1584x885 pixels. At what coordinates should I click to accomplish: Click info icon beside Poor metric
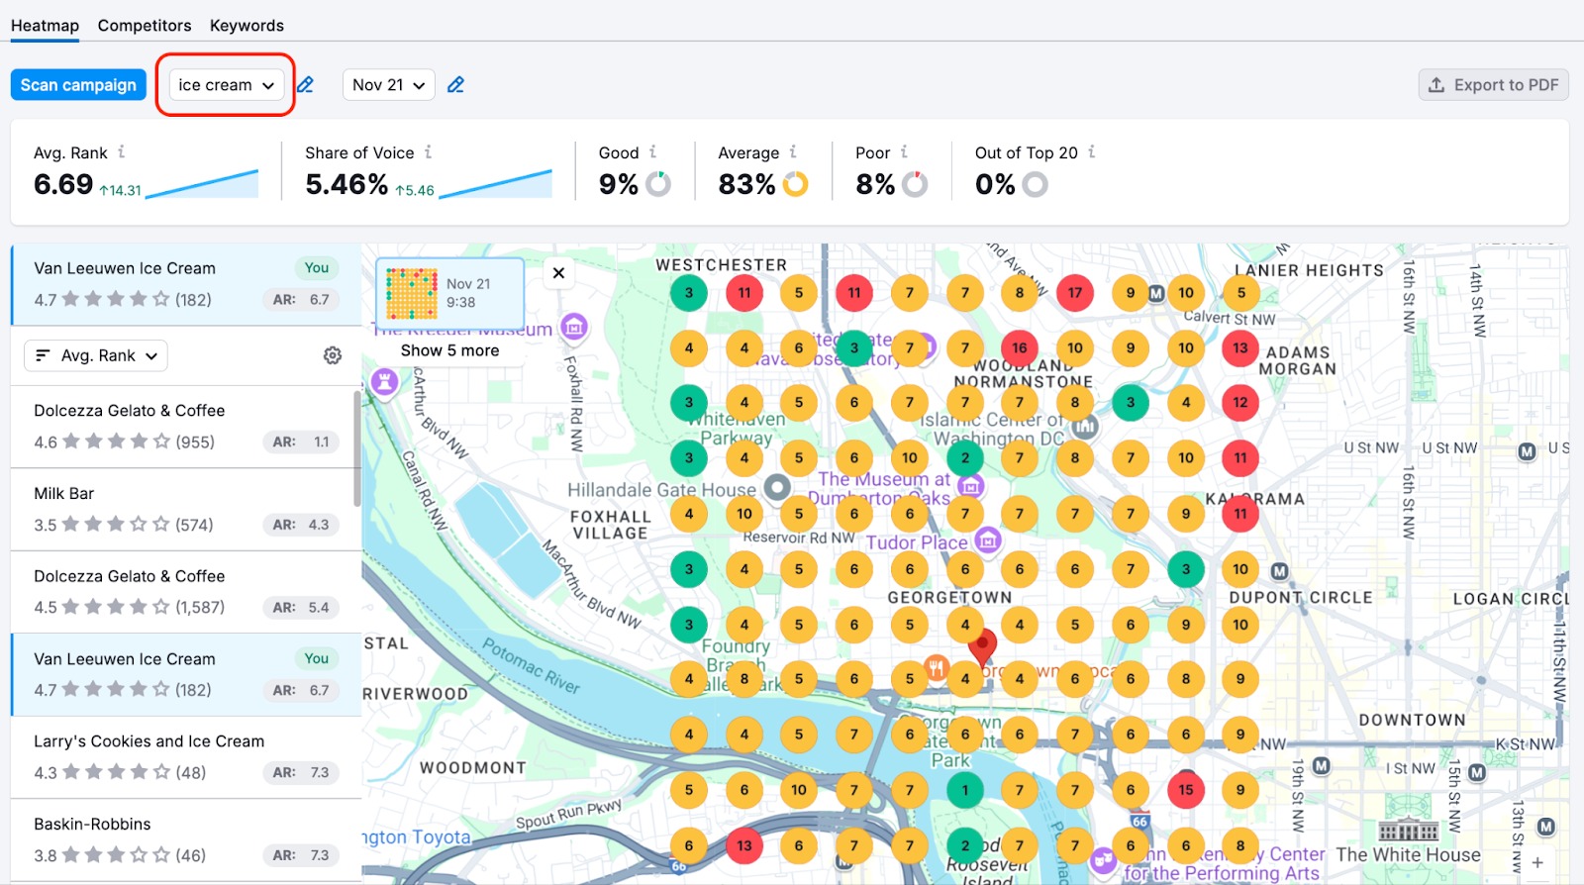point(904,152)
